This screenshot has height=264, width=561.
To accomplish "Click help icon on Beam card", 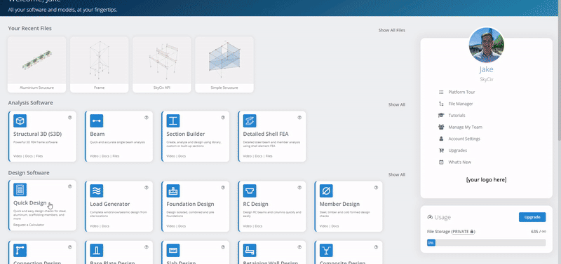I will click(x=147, y=117).
